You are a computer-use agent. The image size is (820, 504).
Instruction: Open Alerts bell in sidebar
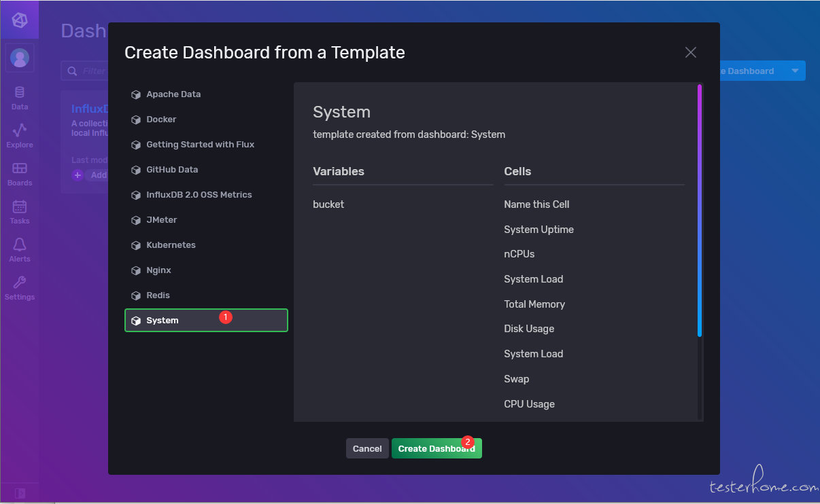tap(20, 250)
